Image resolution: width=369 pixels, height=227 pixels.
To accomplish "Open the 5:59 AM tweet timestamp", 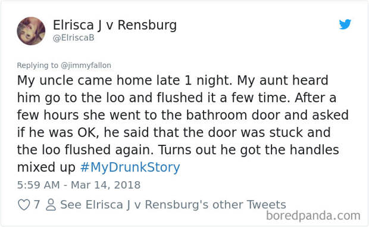I will (x=38, y=185).
